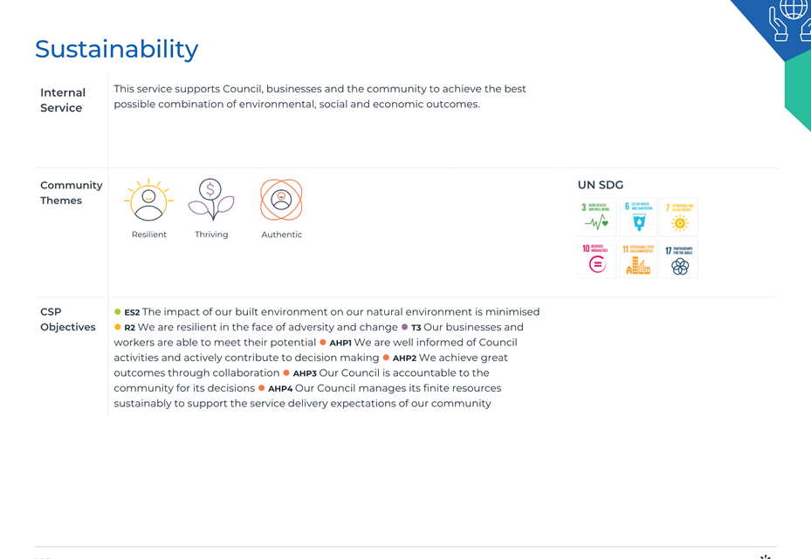Click the green ES2 objective bullet
The image size is (811, 559).
pyautogui.click(x=117, y=311)
